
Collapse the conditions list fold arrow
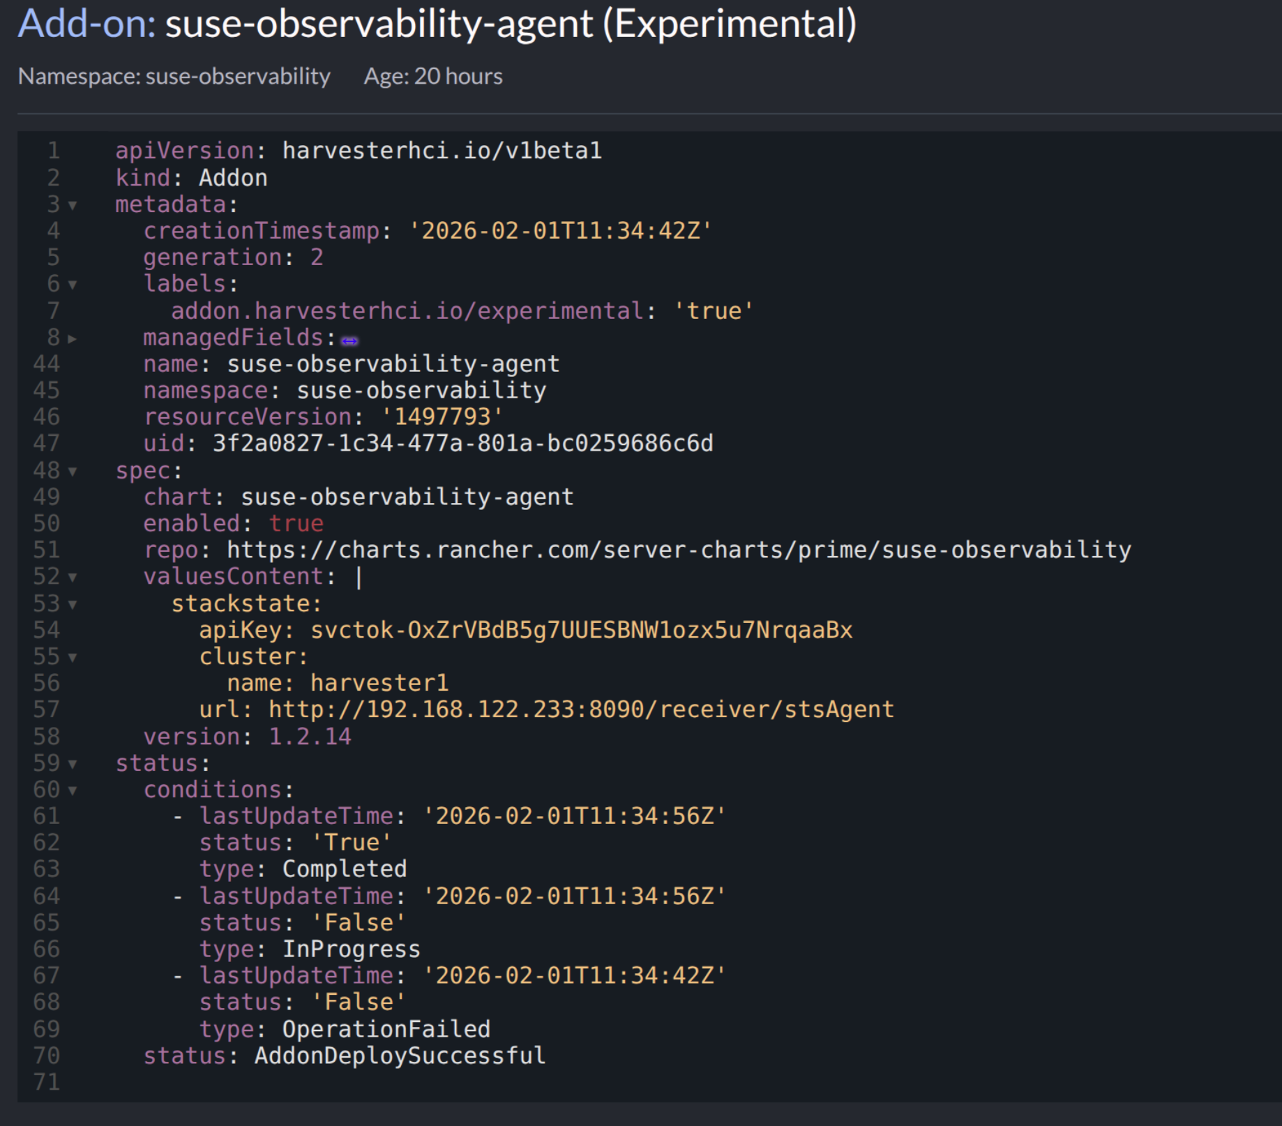click(73, 791)
